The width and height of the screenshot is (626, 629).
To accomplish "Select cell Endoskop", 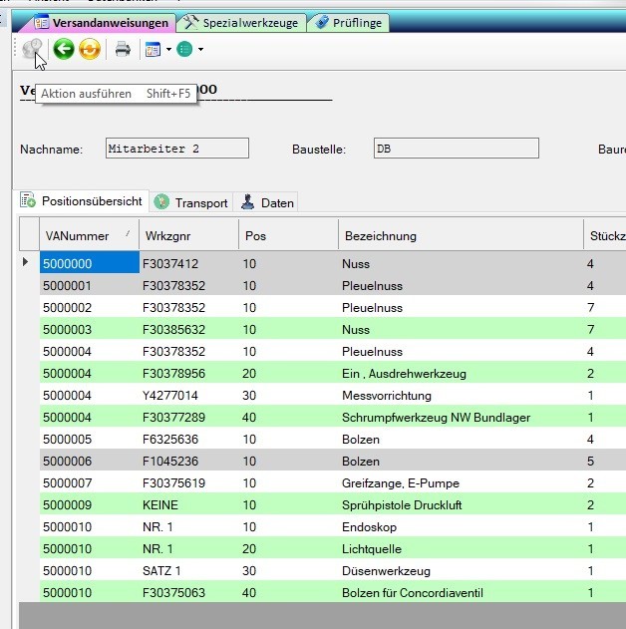I will (461, 526).
